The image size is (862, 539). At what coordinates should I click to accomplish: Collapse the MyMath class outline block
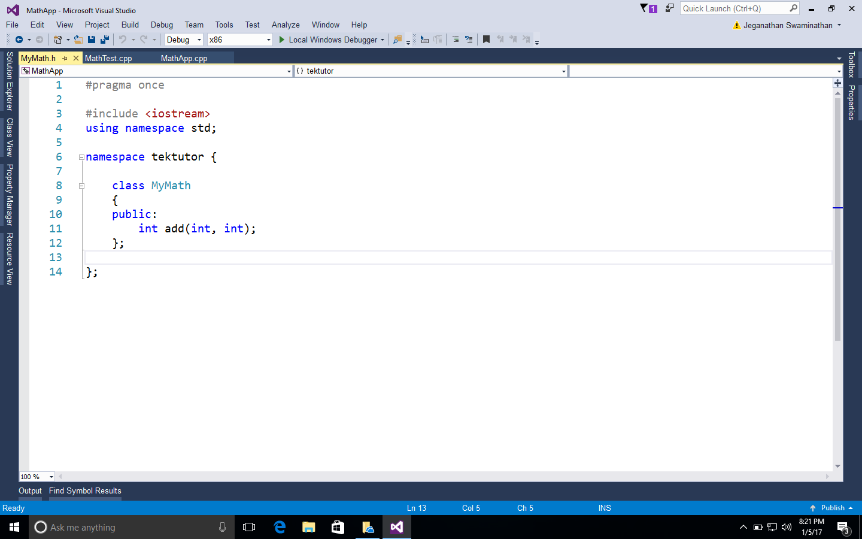(81, 186)
